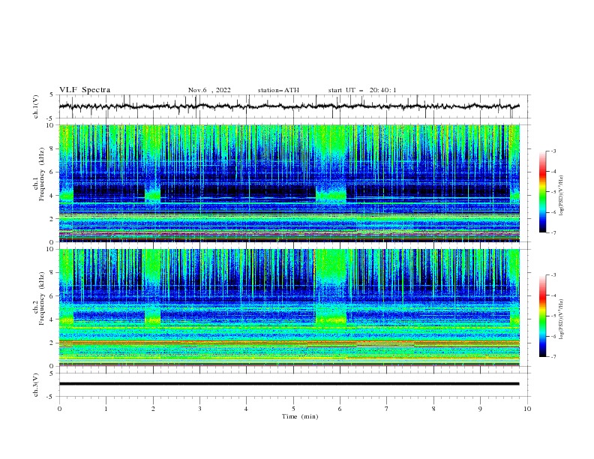Click the ch.2 panel color scale bar
This screenshot has height=459, width=594.
[x=542, y=316]
